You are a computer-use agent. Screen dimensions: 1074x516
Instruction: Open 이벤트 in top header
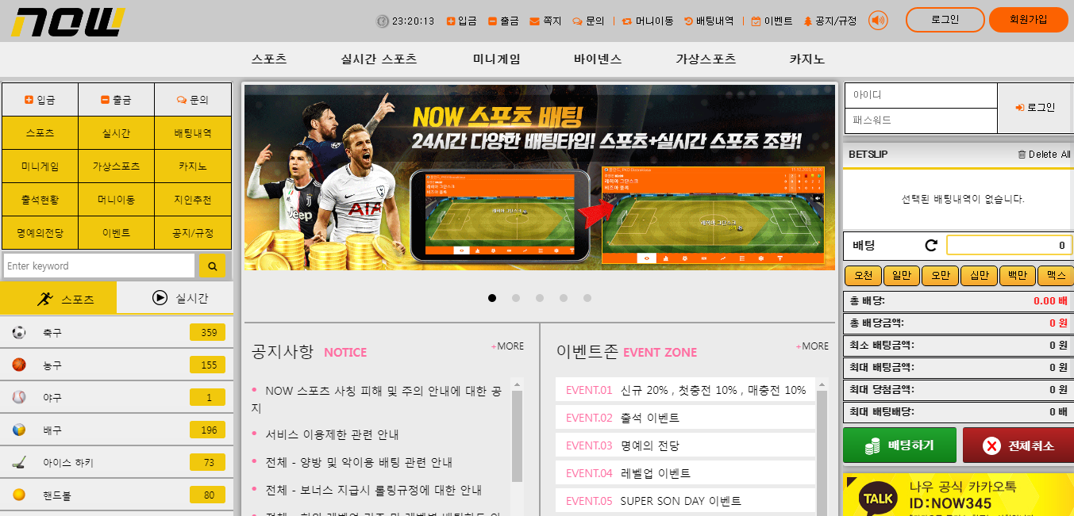click(772, 21)
